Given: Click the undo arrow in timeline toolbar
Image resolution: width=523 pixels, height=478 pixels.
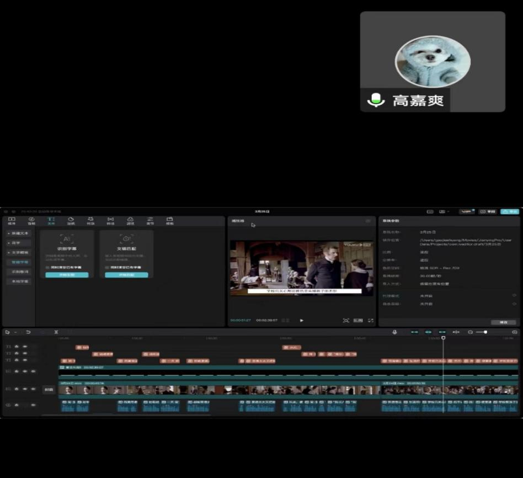Looking at the screenshot, I should [x=28, y=332].
